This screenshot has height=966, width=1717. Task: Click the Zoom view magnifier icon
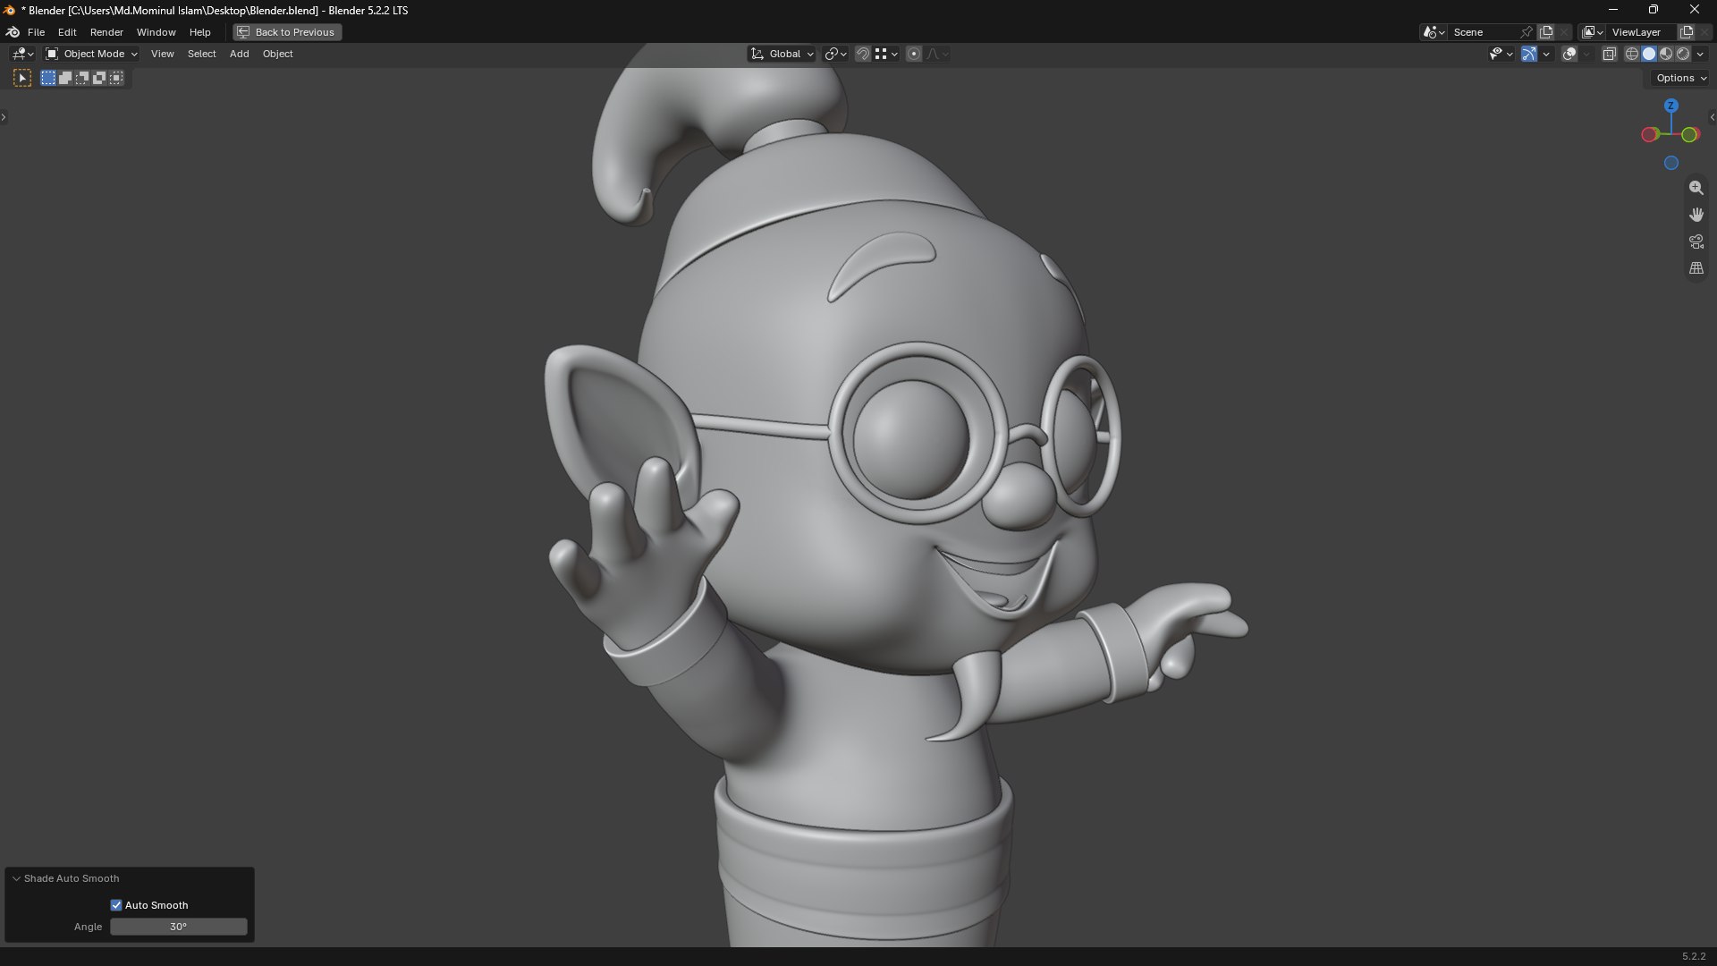pos(1696,188)
